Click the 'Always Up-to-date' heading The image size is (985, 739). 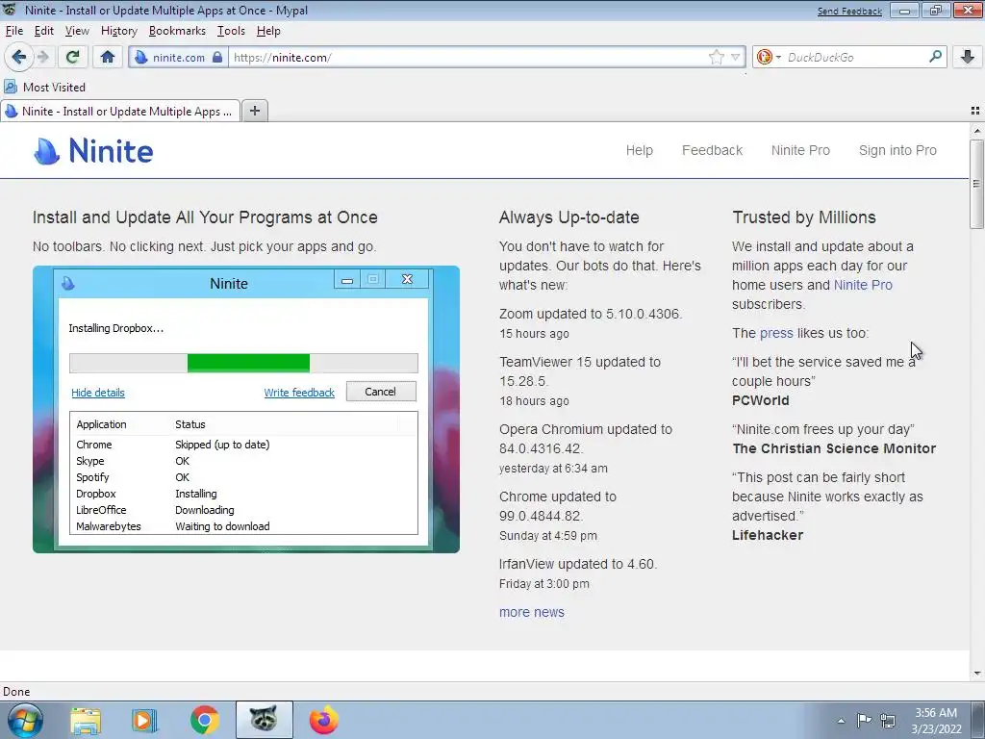(x=568, y=217)
